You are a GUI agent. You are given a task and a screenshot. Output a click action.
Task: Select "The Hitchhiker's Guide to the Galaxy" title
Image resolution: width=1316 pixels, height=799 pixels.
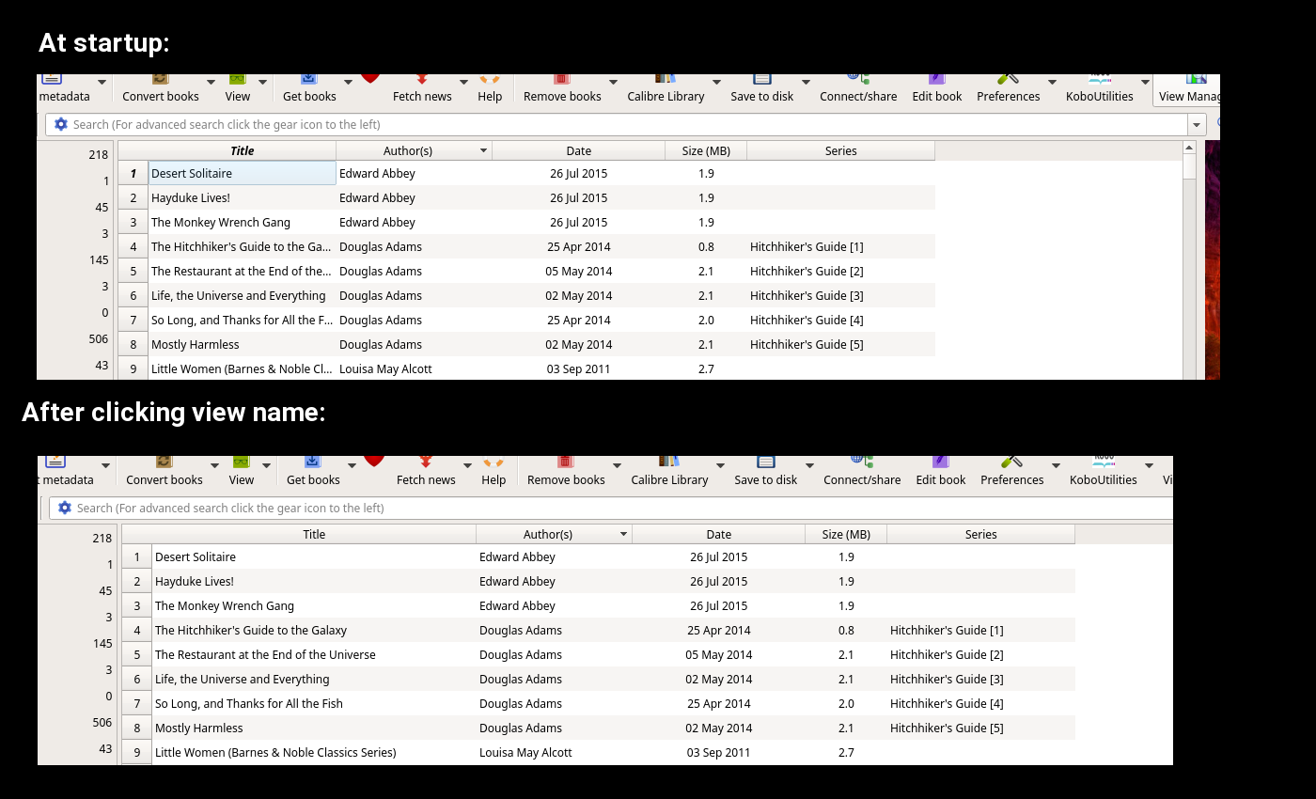[251, 630]
